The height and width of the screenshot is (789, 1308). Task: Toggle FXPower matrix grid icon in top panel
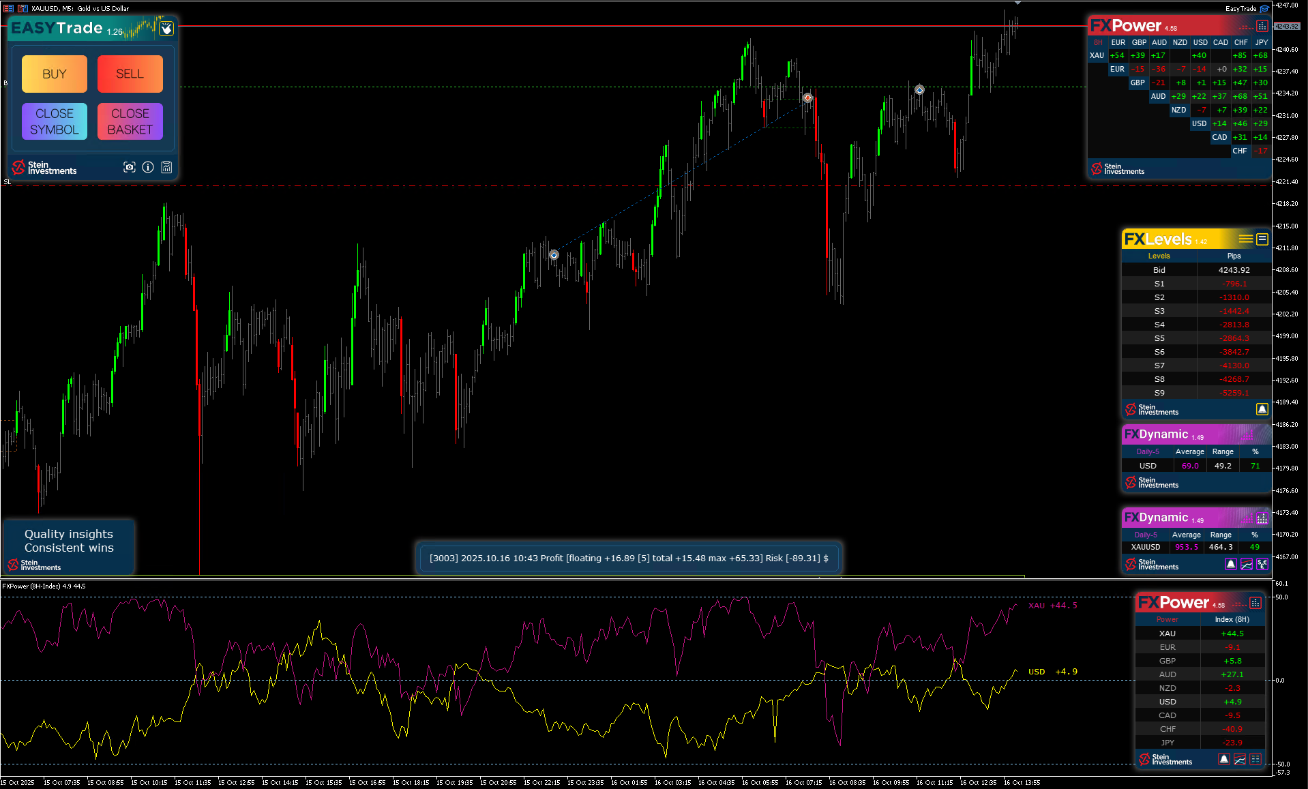coord(1262,26)
